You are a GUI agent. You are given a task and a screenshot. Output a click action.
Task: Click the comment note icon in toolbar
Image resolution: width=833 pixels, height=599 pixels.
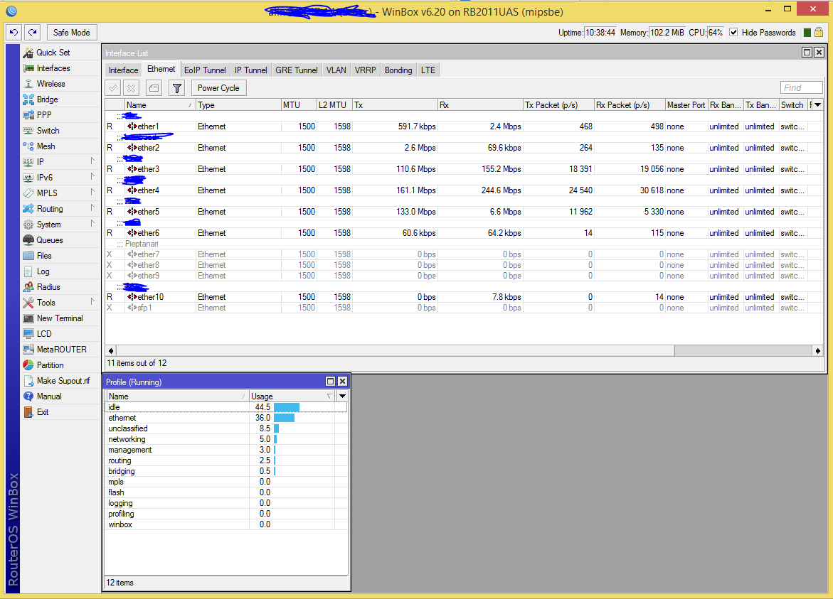(x=154, y=88)
